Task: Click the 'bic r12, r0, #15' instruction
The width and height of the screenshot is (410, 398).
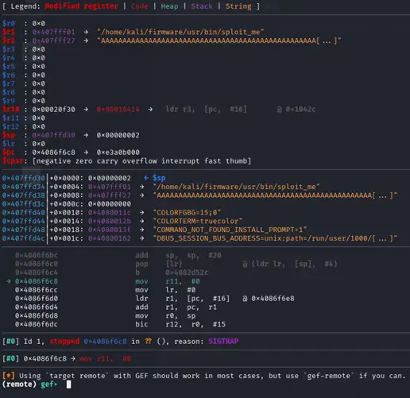Action: (180, 324)
